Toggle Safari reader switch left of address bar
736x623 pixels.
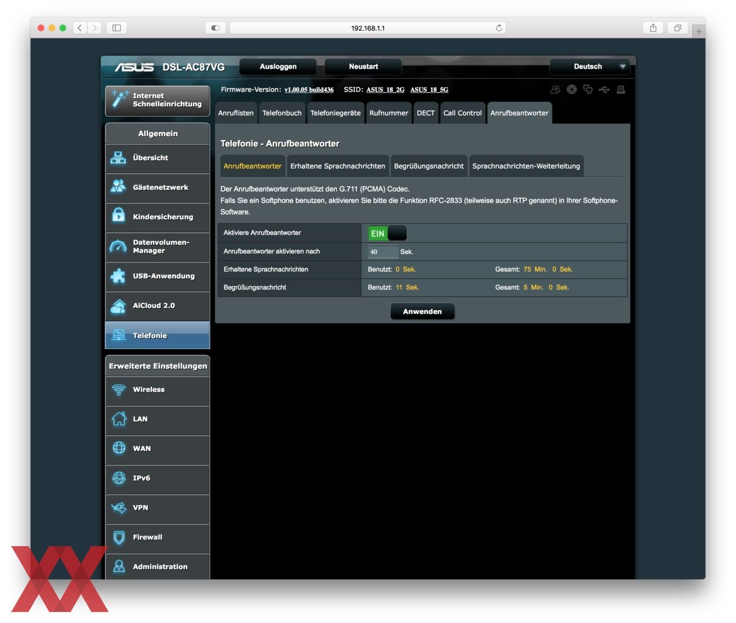215,28
